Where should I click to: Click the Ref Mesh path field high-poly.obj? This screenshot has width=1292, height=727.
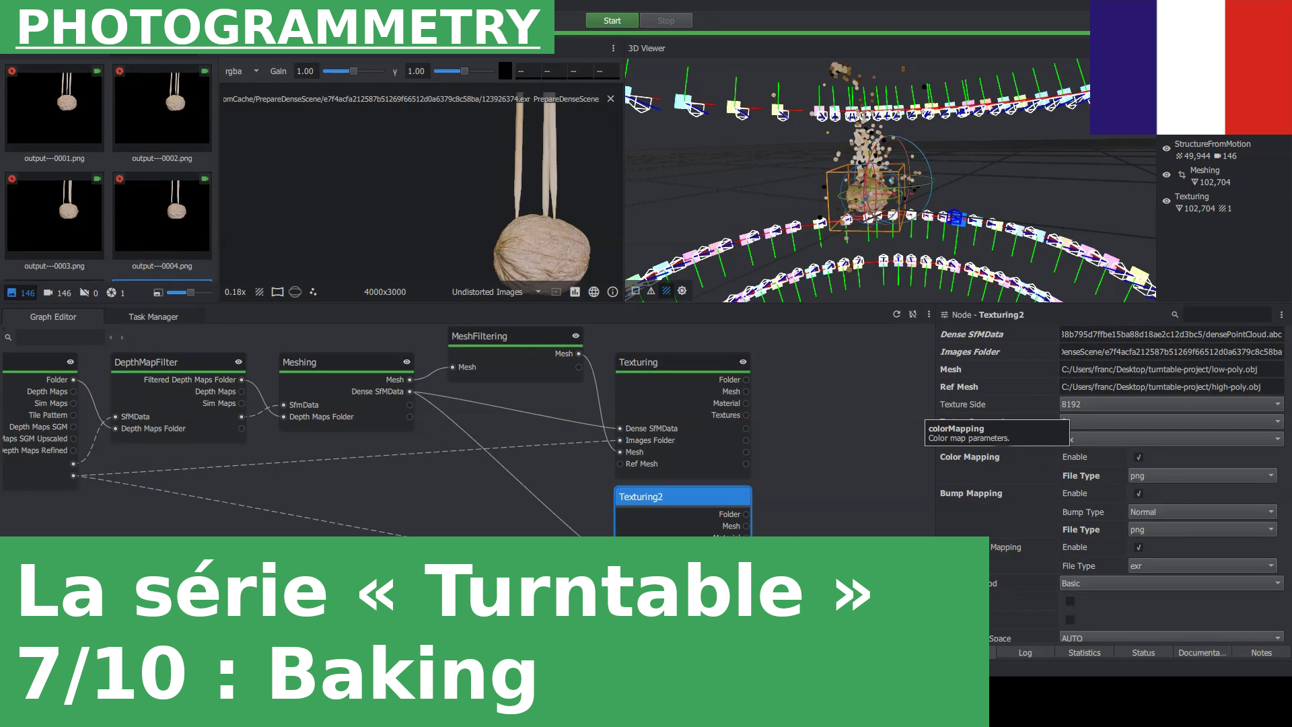(x=1171, y=387)
